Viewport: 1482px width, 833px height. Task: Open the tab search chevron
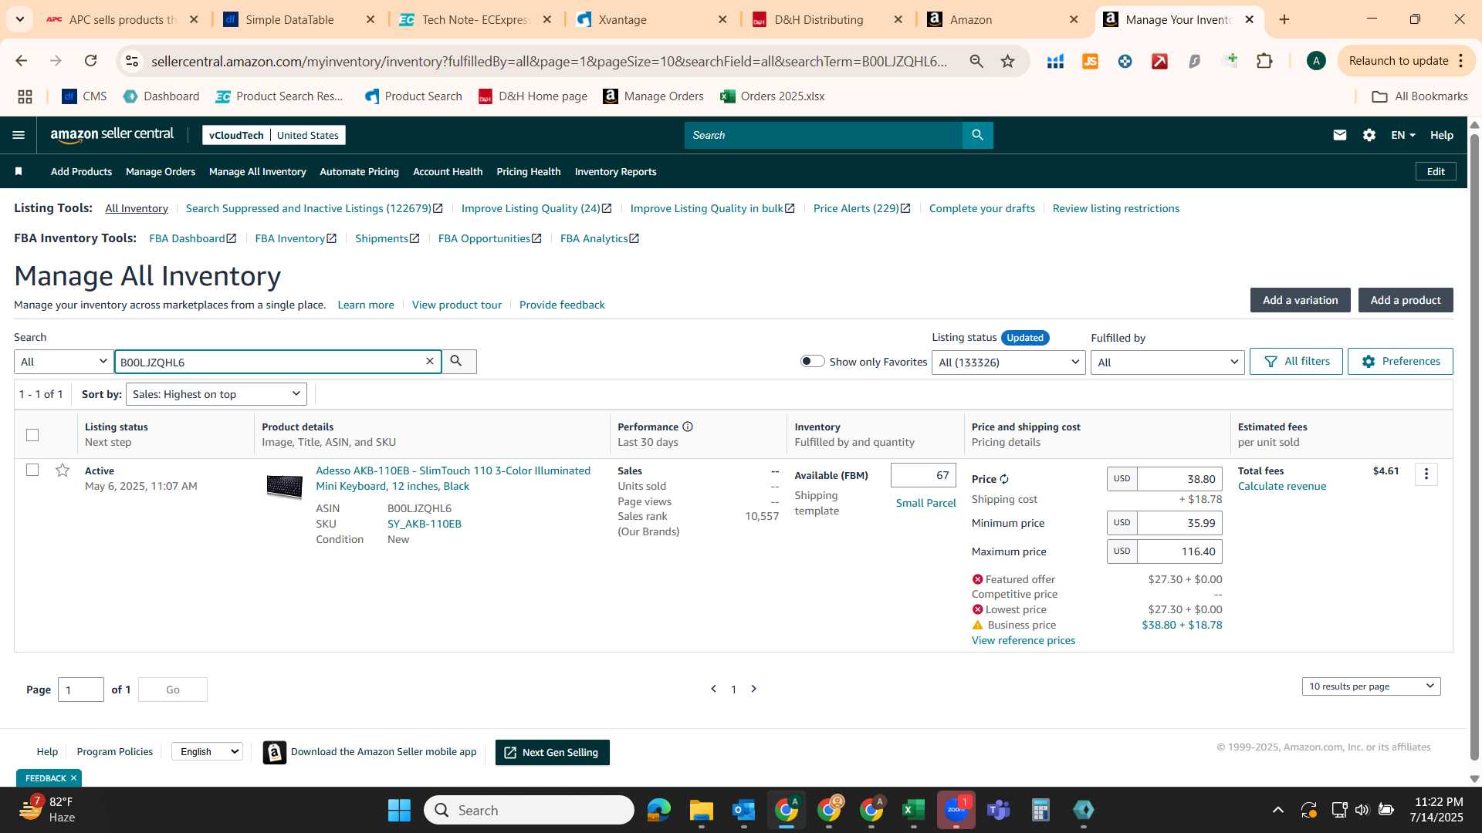click(19, 19)
